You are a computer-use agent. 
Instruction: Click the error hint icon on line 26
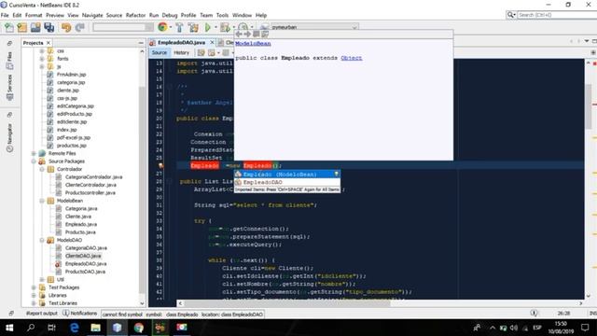tap(161, 166)
